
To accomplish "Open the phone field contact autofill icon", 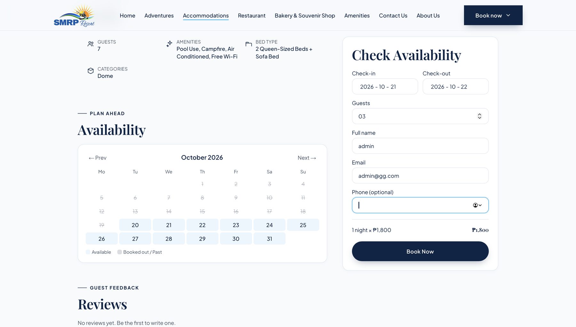I will (477, 205).
